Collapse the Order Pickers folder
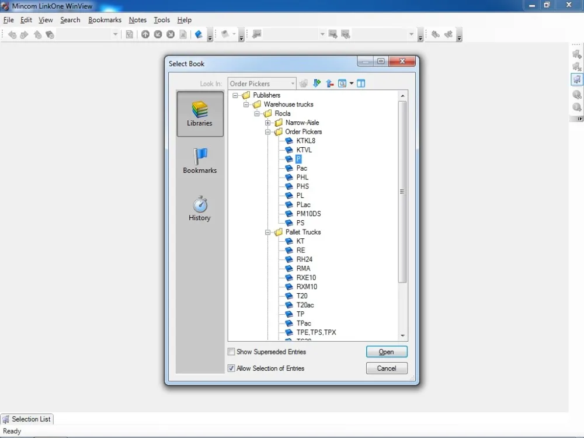 [x=267, y=131]
